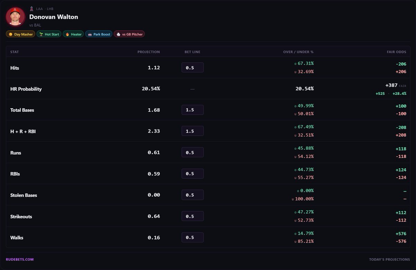Screen dimensions: 416x270
Task: Click the TODAY'S PROJECTIONS footer text
Action: [390, 259]
